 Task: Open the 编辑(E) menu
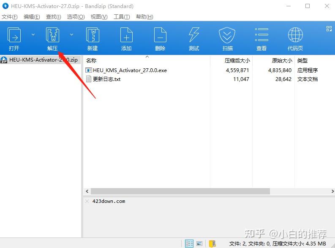pos(32,16)
